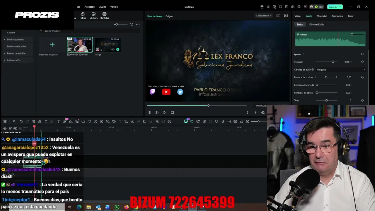Click the Volumen keyframe diamond
The height and width of the screenshot is (211, 375).
(362, 62)
